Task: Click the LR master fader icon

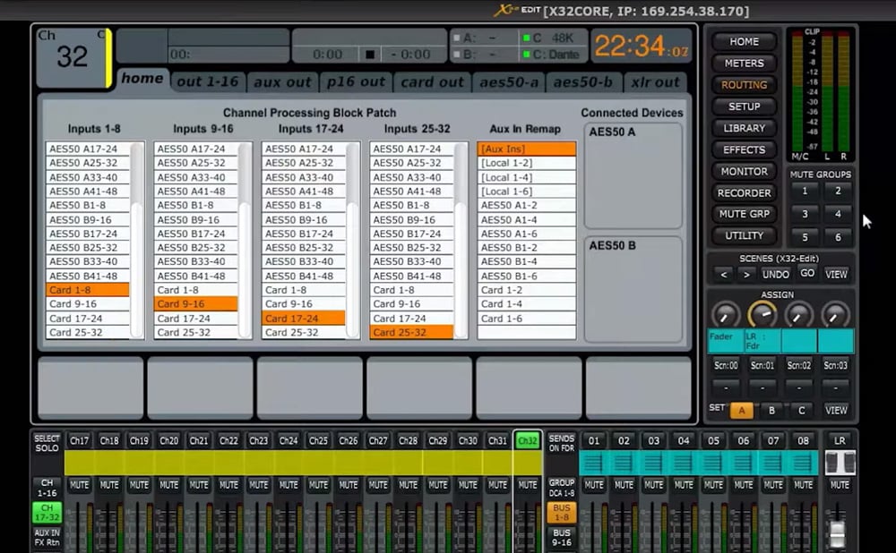Action: point(839,461)
